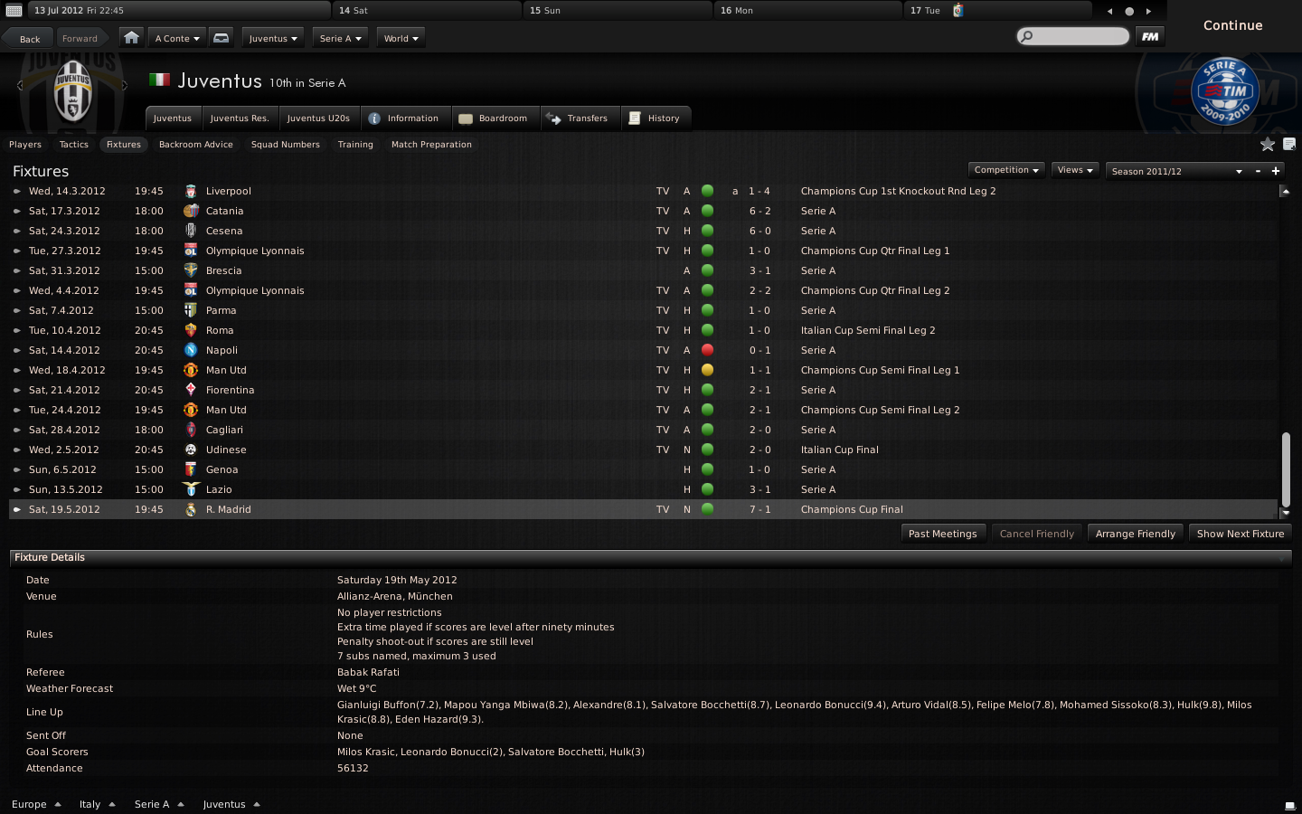Open the FM menu logo button
Image resolution: width=1302 pixels, height=814 pixels.
pyautogui.click(x=1150, y=37)
